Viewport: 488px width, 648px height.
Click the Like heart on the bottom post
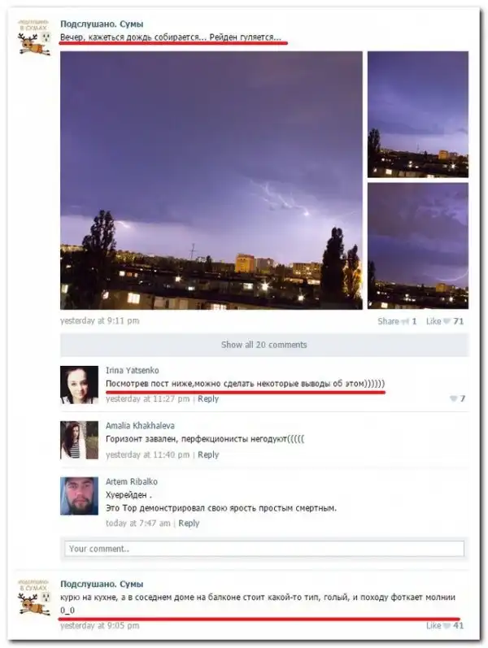pyautogui.click(x=447, y=626)
